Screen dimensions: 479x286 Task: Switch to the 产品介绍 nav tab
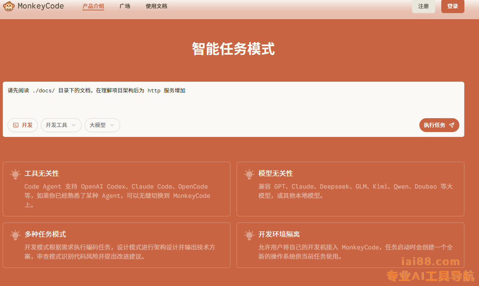click(x=93, y=6)
